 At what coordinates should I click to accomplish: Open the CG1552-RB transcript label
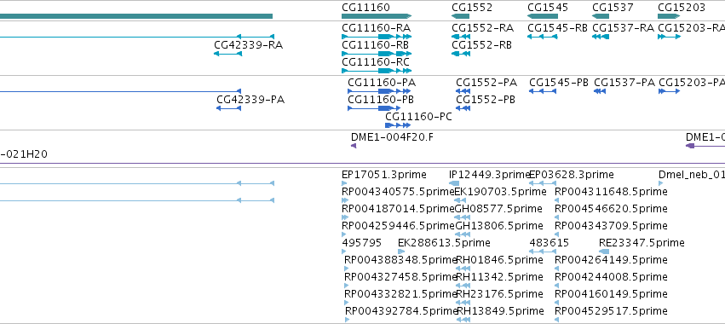tap(482, 45)
